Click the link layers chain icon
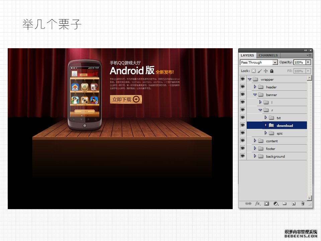The image size is (321, 241). [x=248, y=204]
